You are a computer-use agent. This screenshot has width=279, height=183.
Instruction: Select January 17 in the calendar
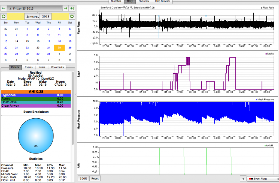(x=48, y=41)
